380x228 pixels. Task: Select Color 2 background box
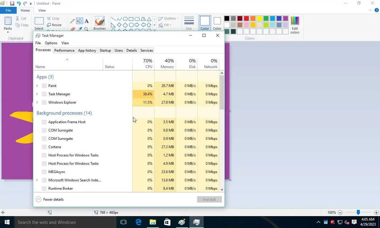coord(217,23)
